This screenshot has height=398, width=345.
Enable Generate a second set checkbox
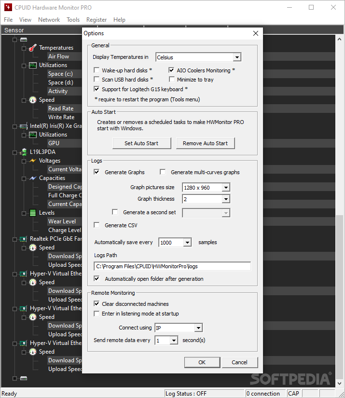click(x=115, y=212)
